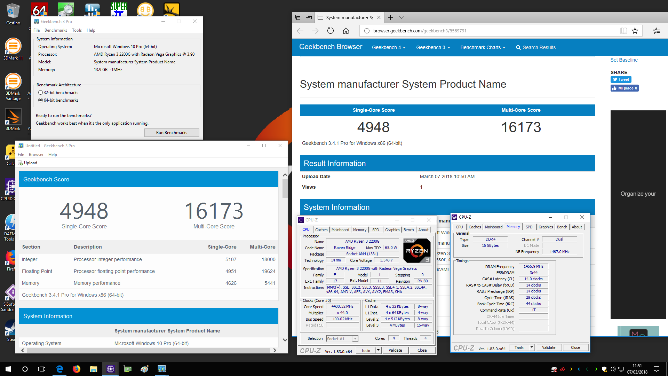Open the Bench tab in the CPU-Z CPU window

408,230
